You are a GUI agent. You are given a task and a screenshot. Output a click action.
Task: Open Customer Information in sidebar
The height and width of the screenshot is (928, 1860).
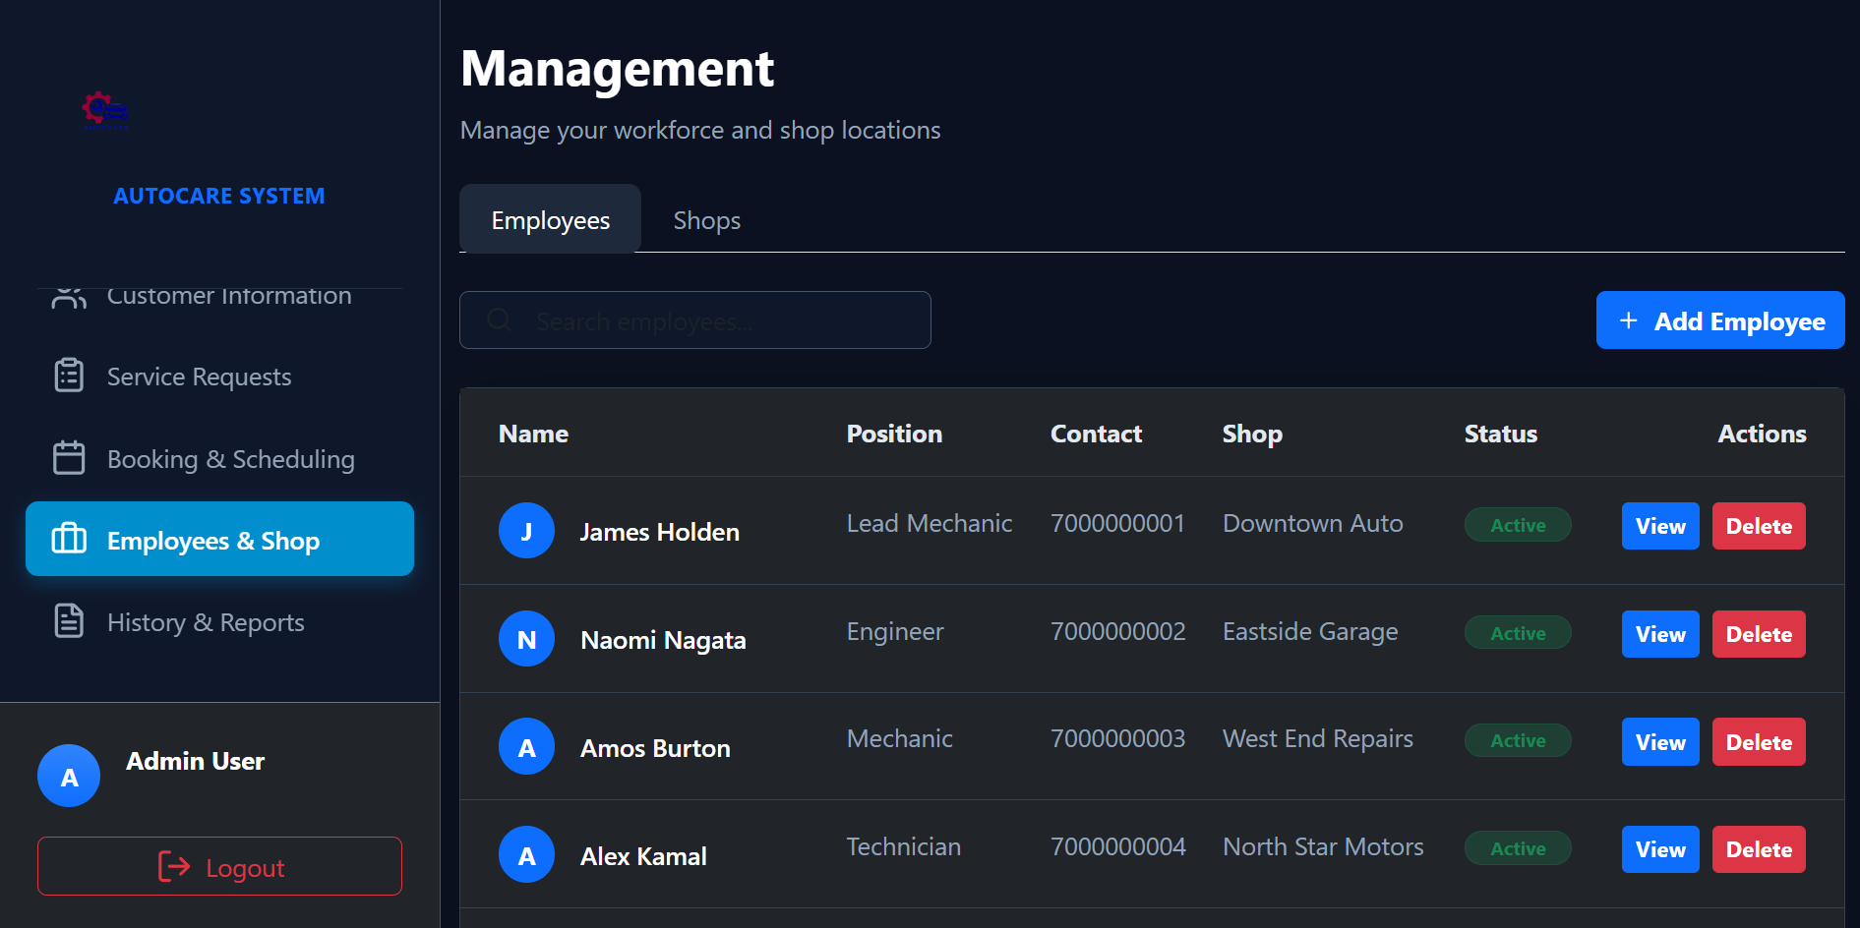tap(219, 297)
